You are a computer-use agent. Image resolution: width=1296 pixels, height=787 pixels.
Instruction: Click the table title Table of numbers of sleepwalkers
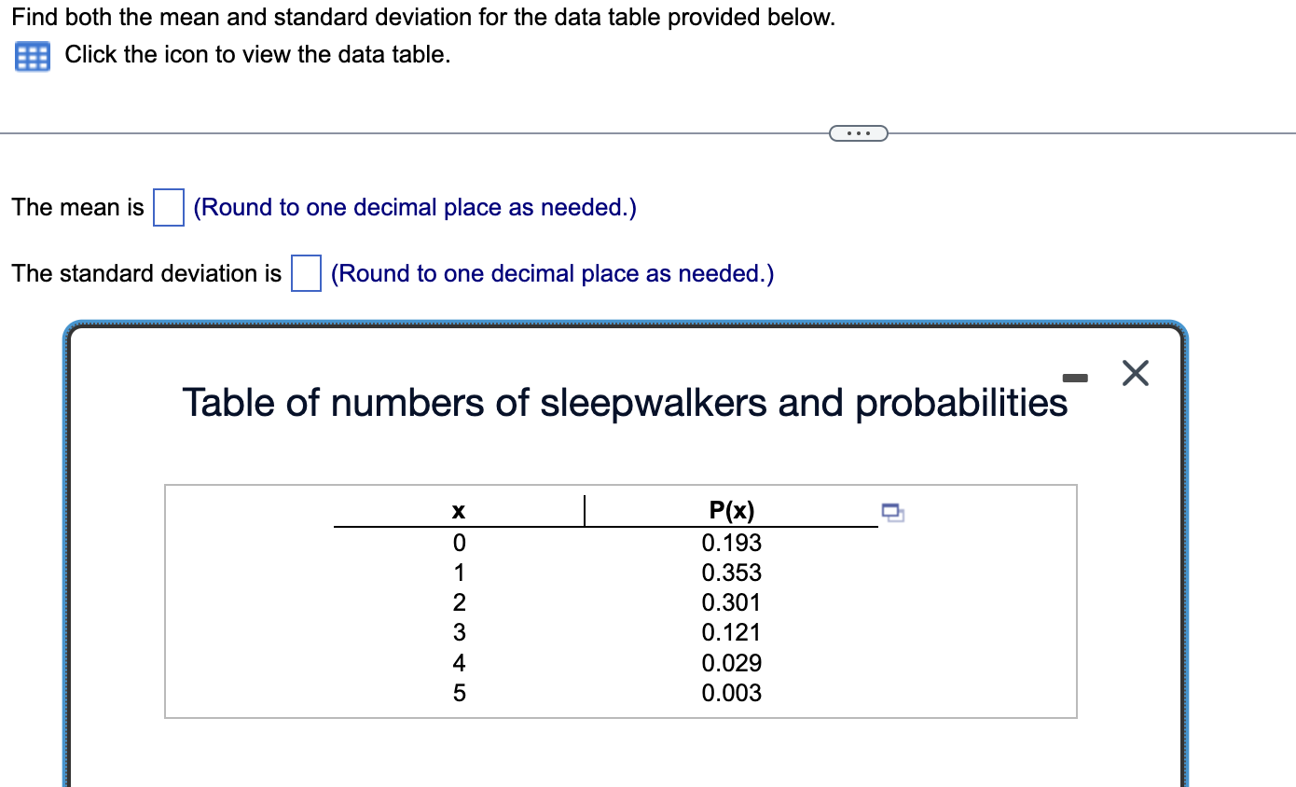coord(625,403)
